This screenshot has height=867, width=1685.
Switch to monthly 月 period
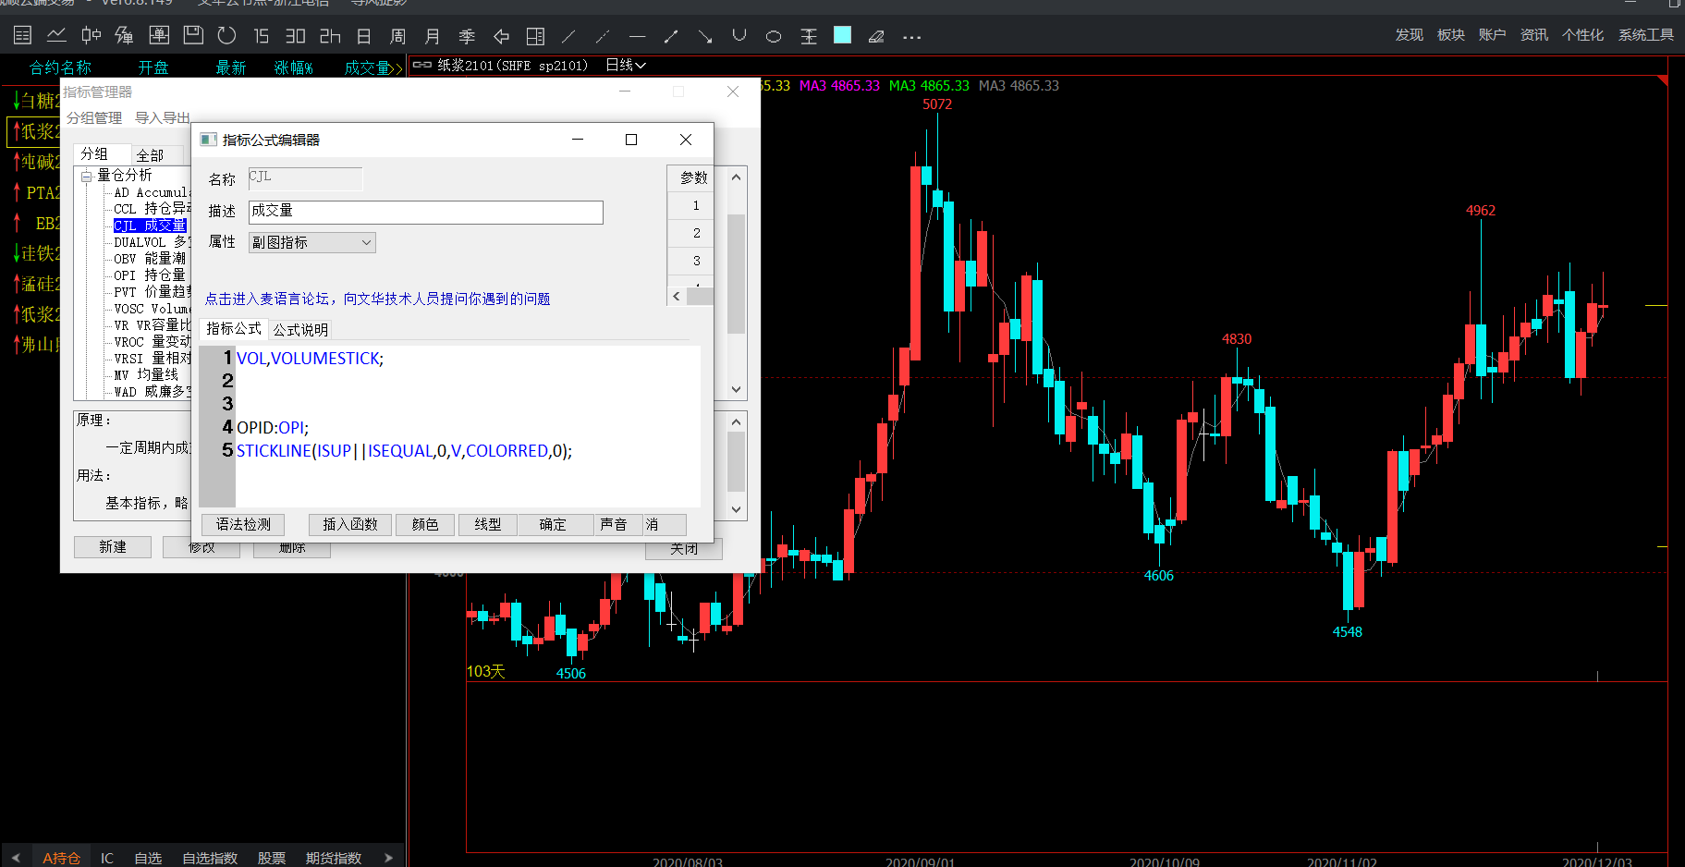click(432, 37)
